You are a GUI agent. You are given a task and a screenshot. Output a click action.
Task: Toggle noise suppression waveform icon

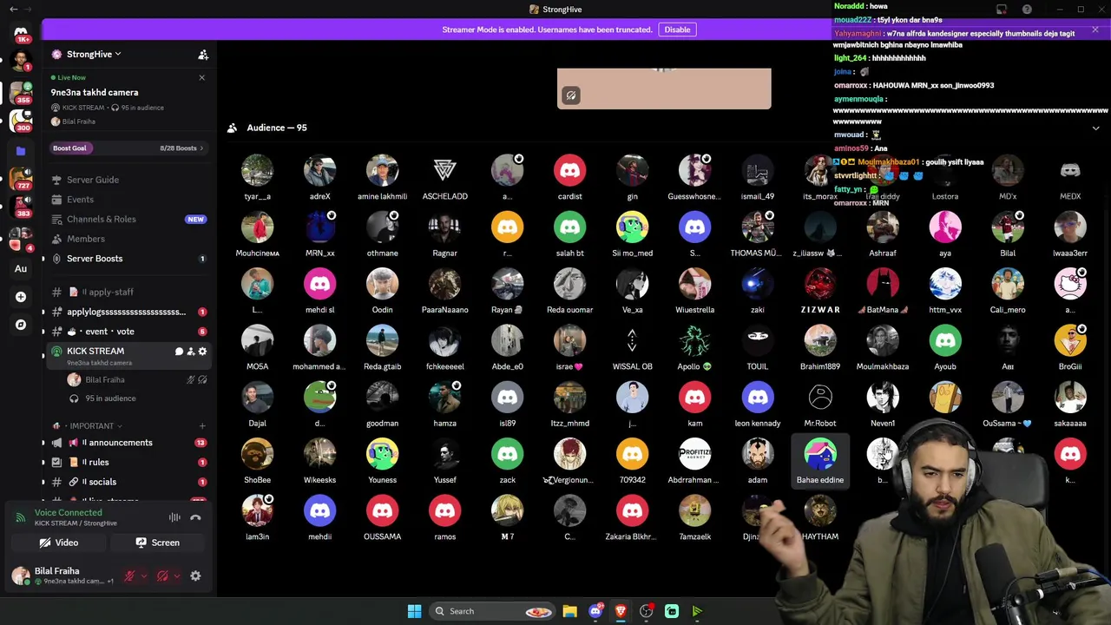click(174, 517)
